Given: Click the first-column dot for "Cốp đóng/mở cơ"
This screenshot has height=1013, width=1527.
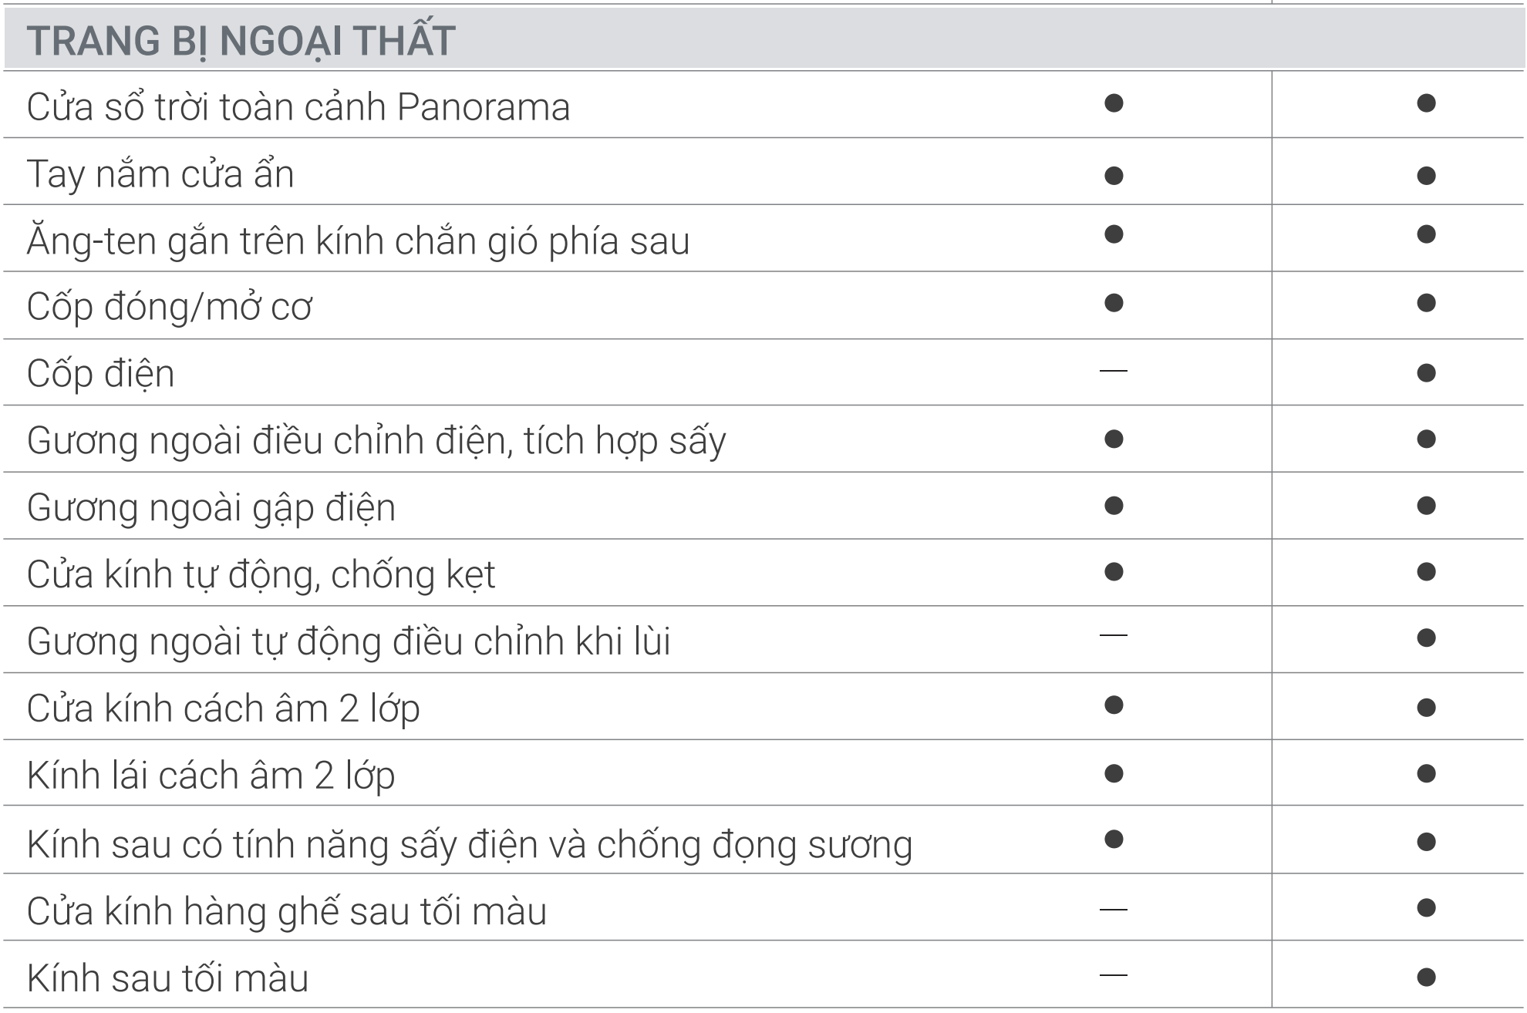Looking at the screenshot, I should 1113,302.
